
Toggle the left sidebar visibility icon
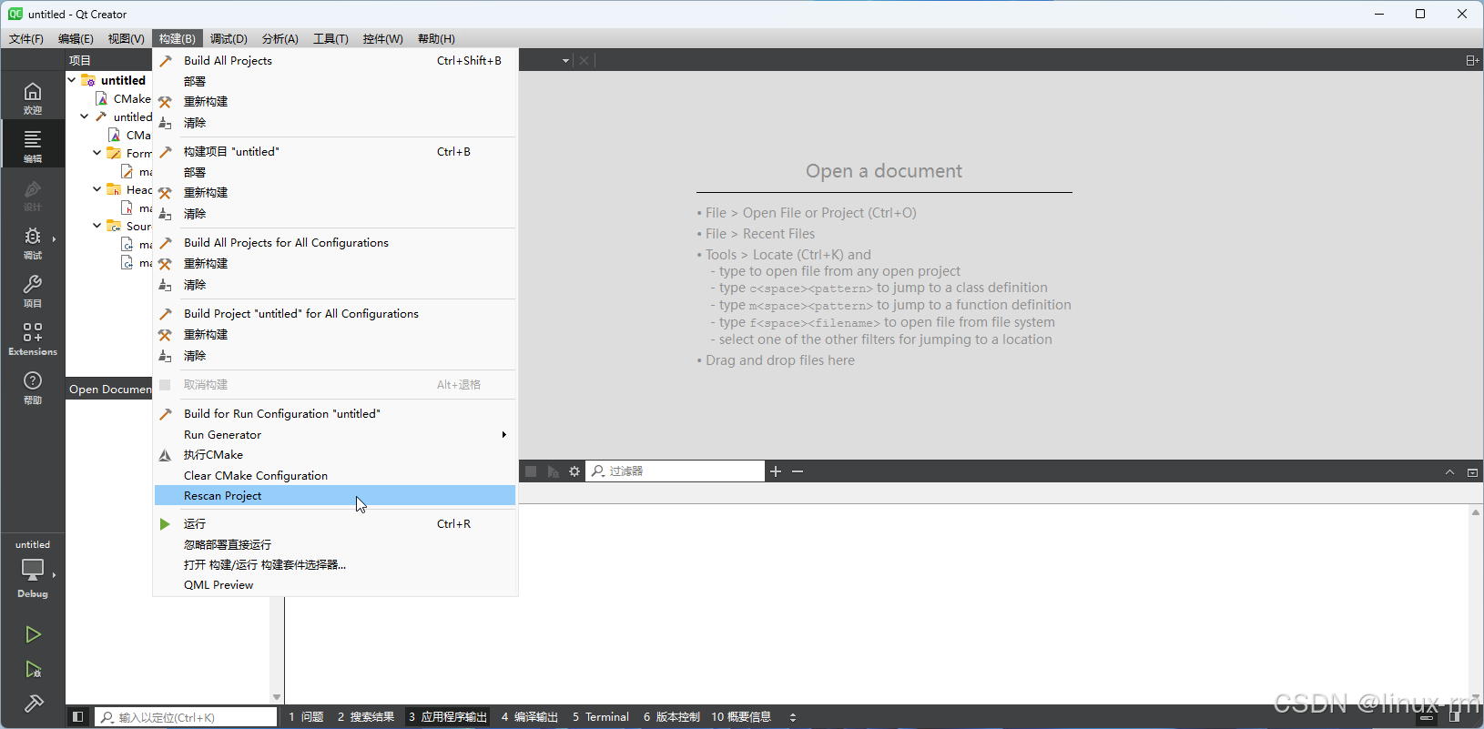pos(77,717)
